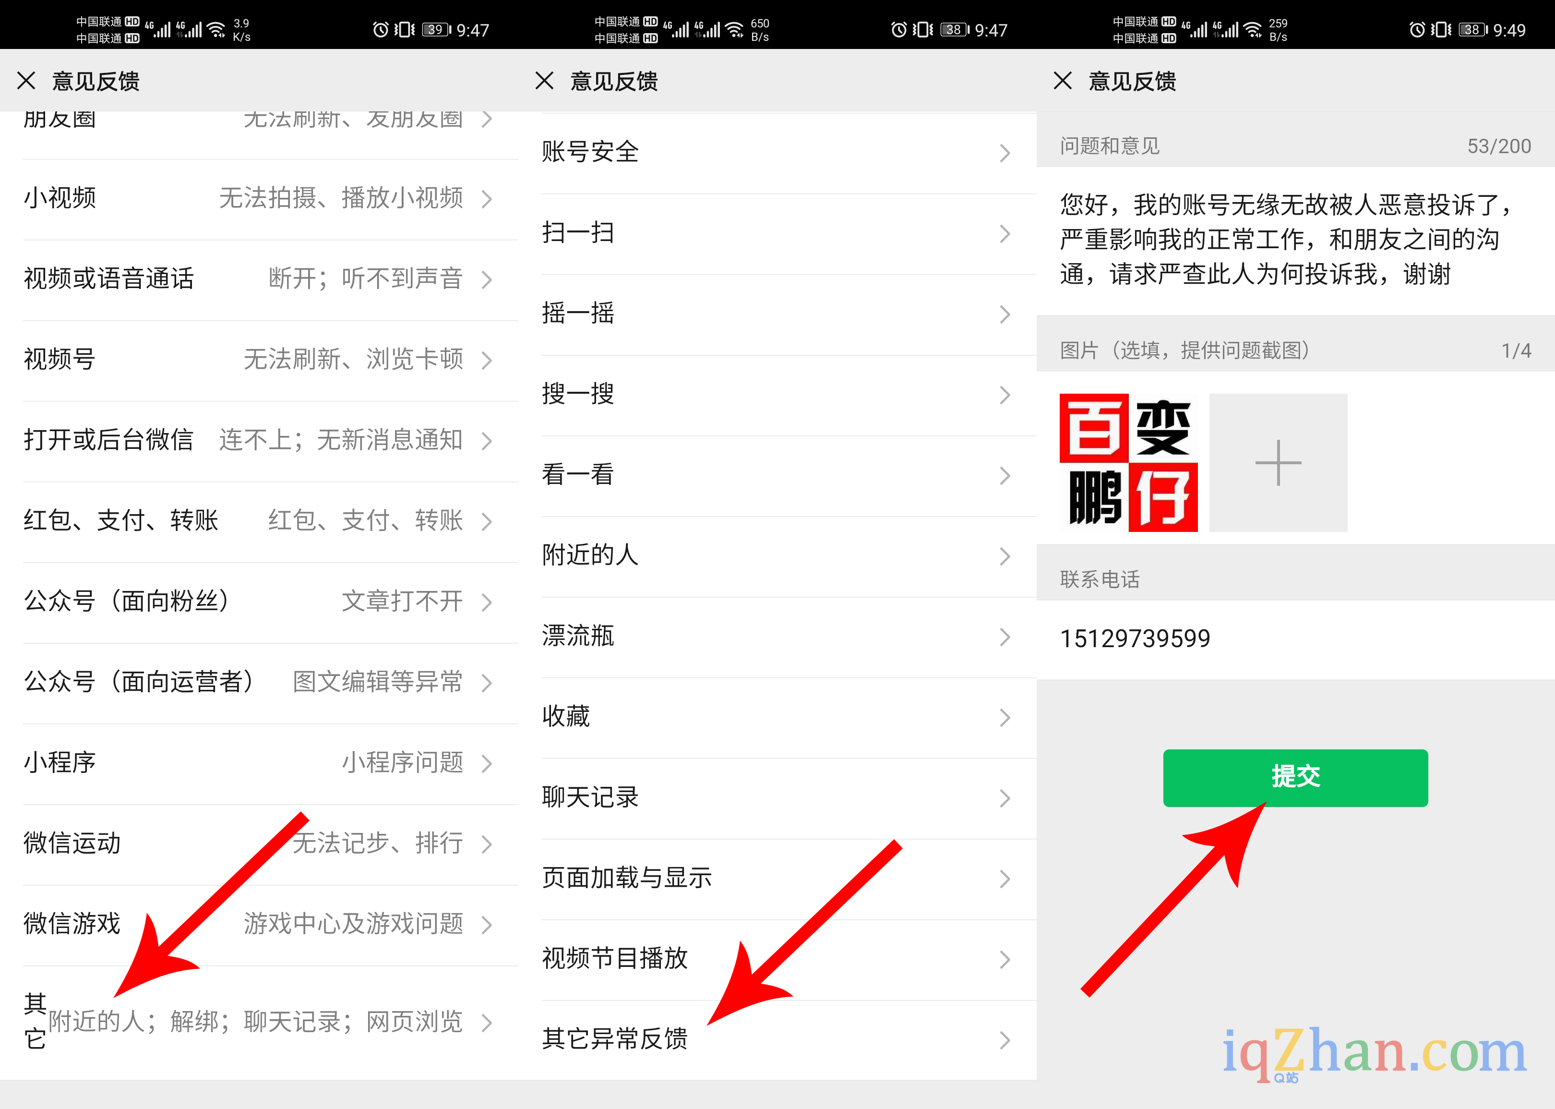This screenshot has width=1555, height=1109.
Task: Select 页面加载与显示 in the list
Action: point(777,878)
